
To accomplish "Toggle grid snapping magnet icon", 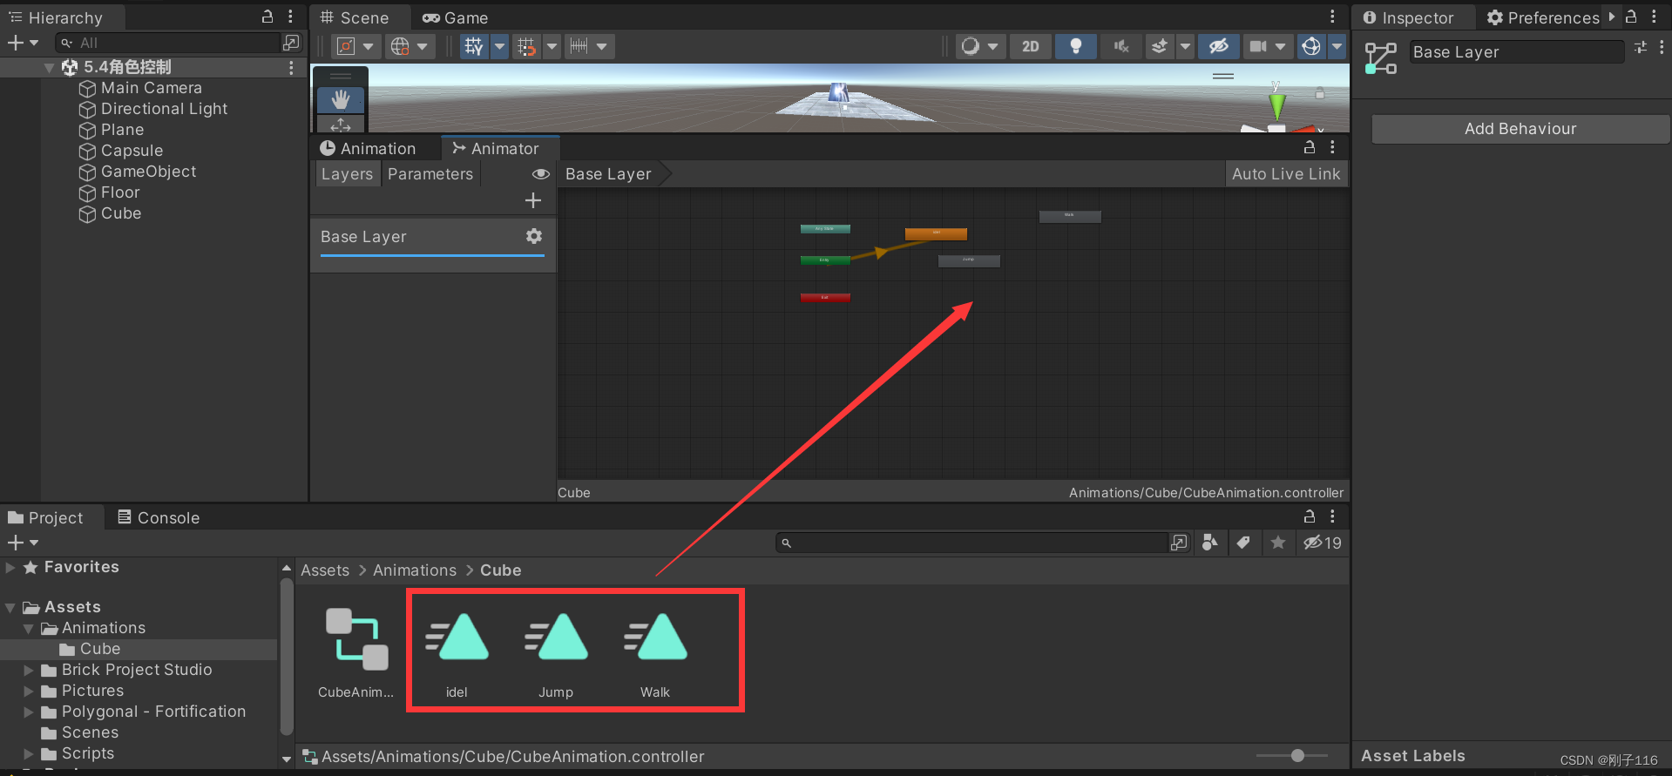I will [526, 46].
